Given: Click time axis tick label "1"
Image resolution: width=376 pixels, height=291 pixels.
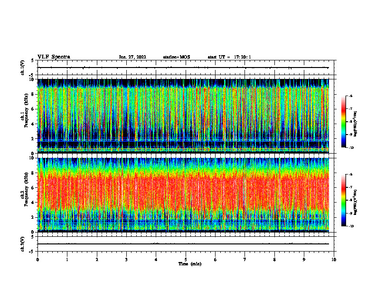Looking at the screenshot, I should [x=67, y=260].
